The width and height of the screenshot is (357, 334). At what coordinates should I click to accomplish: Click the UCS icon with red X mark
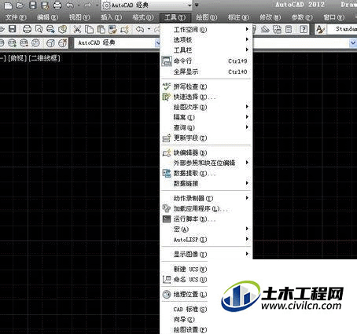[x=62, y=42]
